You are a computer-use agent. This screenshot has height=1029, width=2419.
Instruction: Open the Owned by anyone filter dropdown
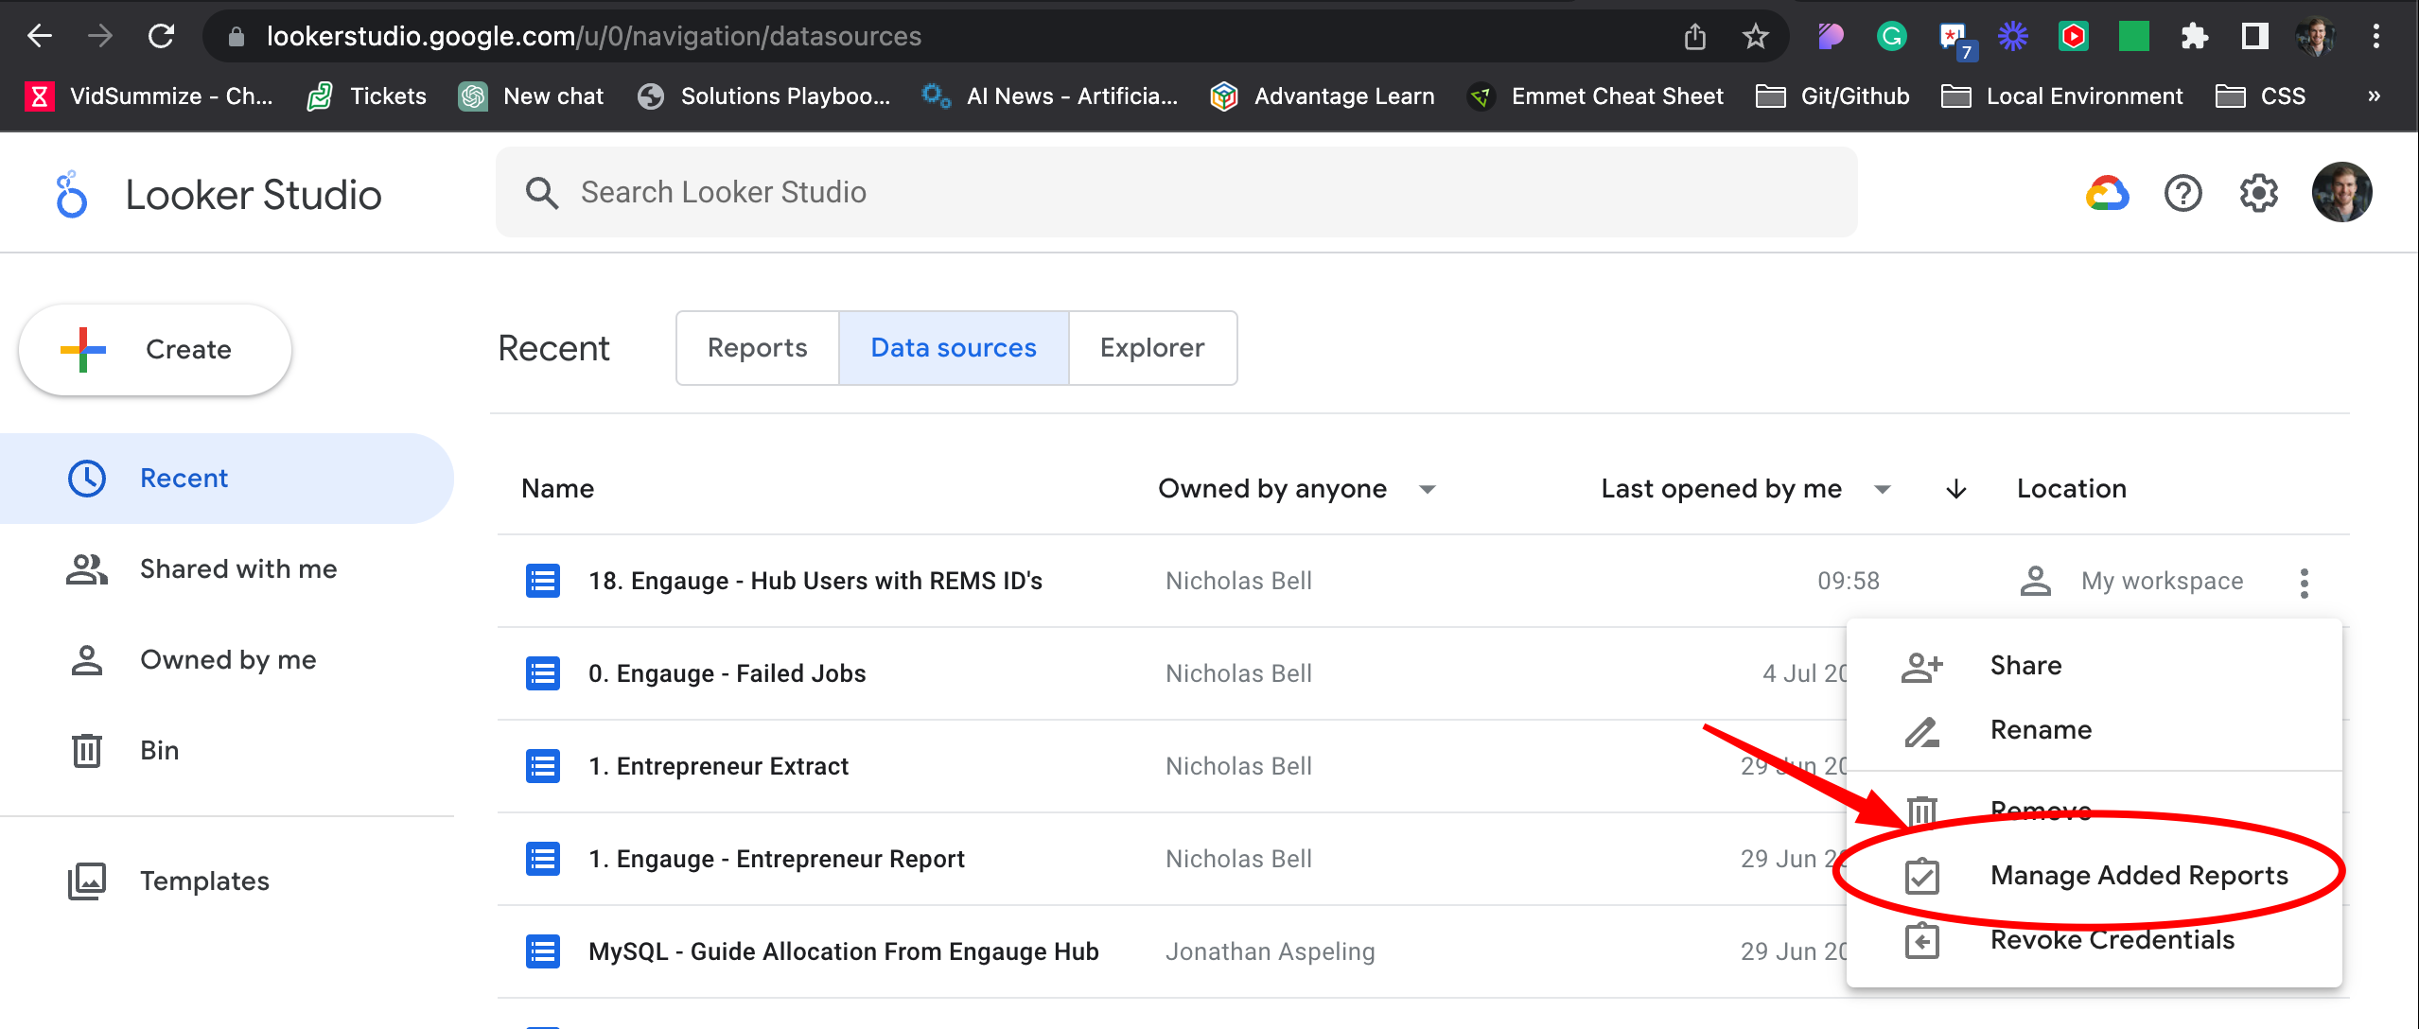point(1429,489)
